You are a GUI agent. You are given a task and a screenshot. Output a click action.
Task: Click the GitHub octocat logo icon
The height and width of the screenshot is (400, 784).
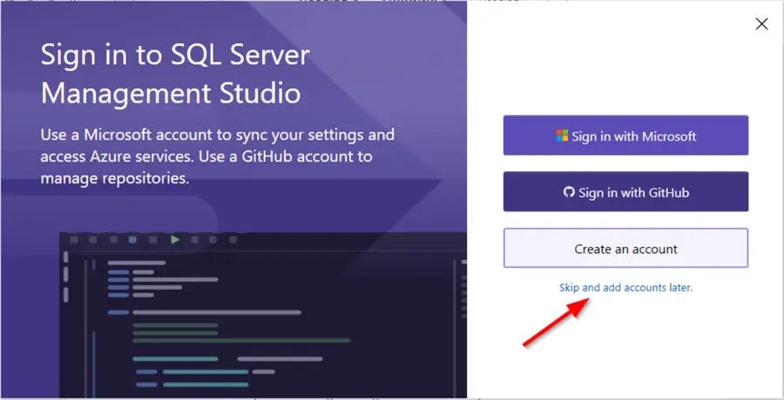[570, 192]
